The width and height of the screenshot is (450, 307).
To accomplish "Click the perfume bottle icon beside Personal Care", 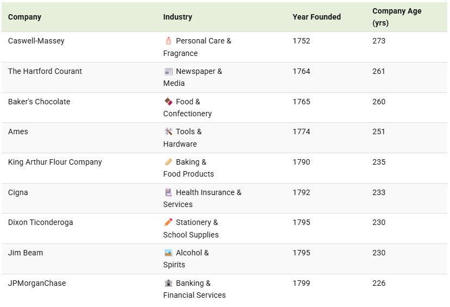I will [168, 41].
